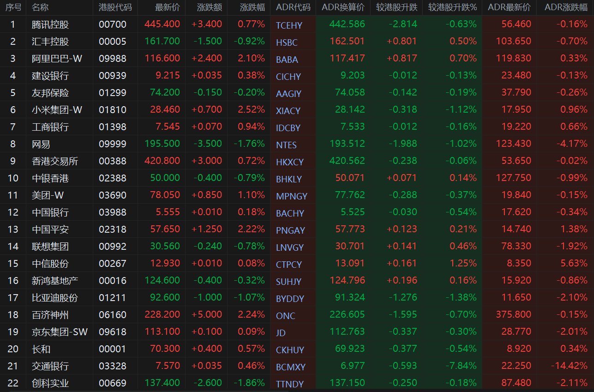Click the PNGAY ADR ticker

289,230
